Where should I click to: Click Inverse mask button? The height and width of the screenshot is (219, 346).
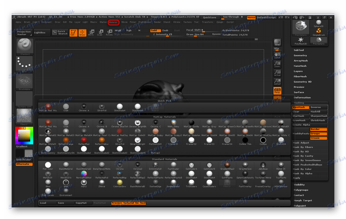318,107
